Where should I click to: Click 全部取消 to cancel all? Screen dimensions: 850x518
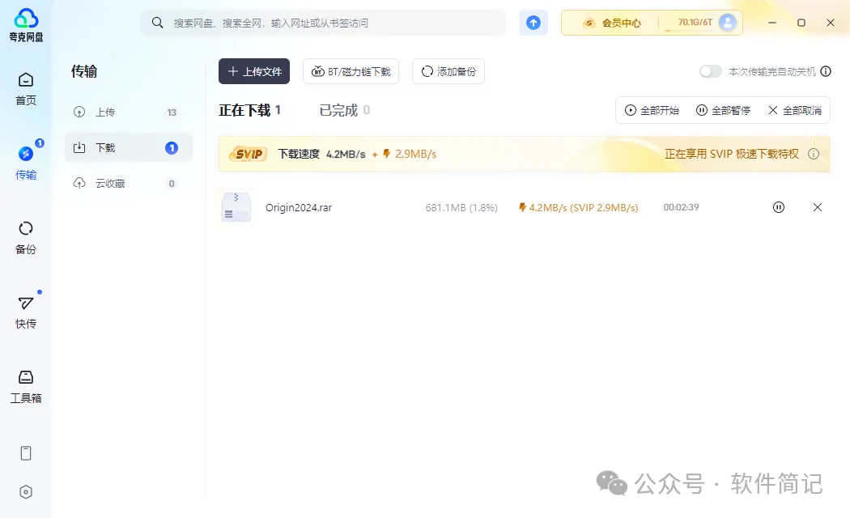tap(795, 111)
